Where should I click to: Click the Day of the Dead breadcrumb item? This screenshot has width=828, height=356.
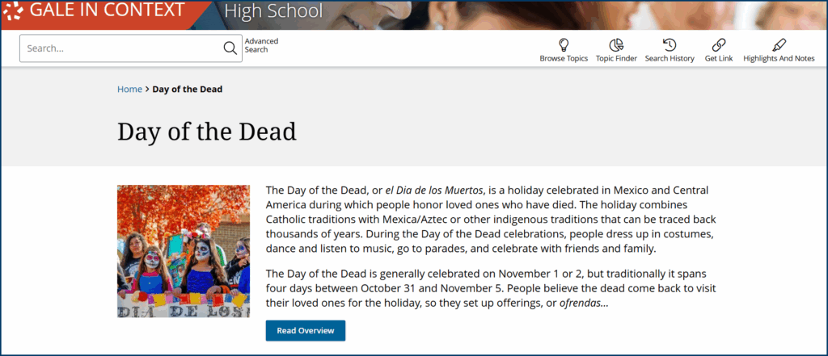[x=188, y=89]
